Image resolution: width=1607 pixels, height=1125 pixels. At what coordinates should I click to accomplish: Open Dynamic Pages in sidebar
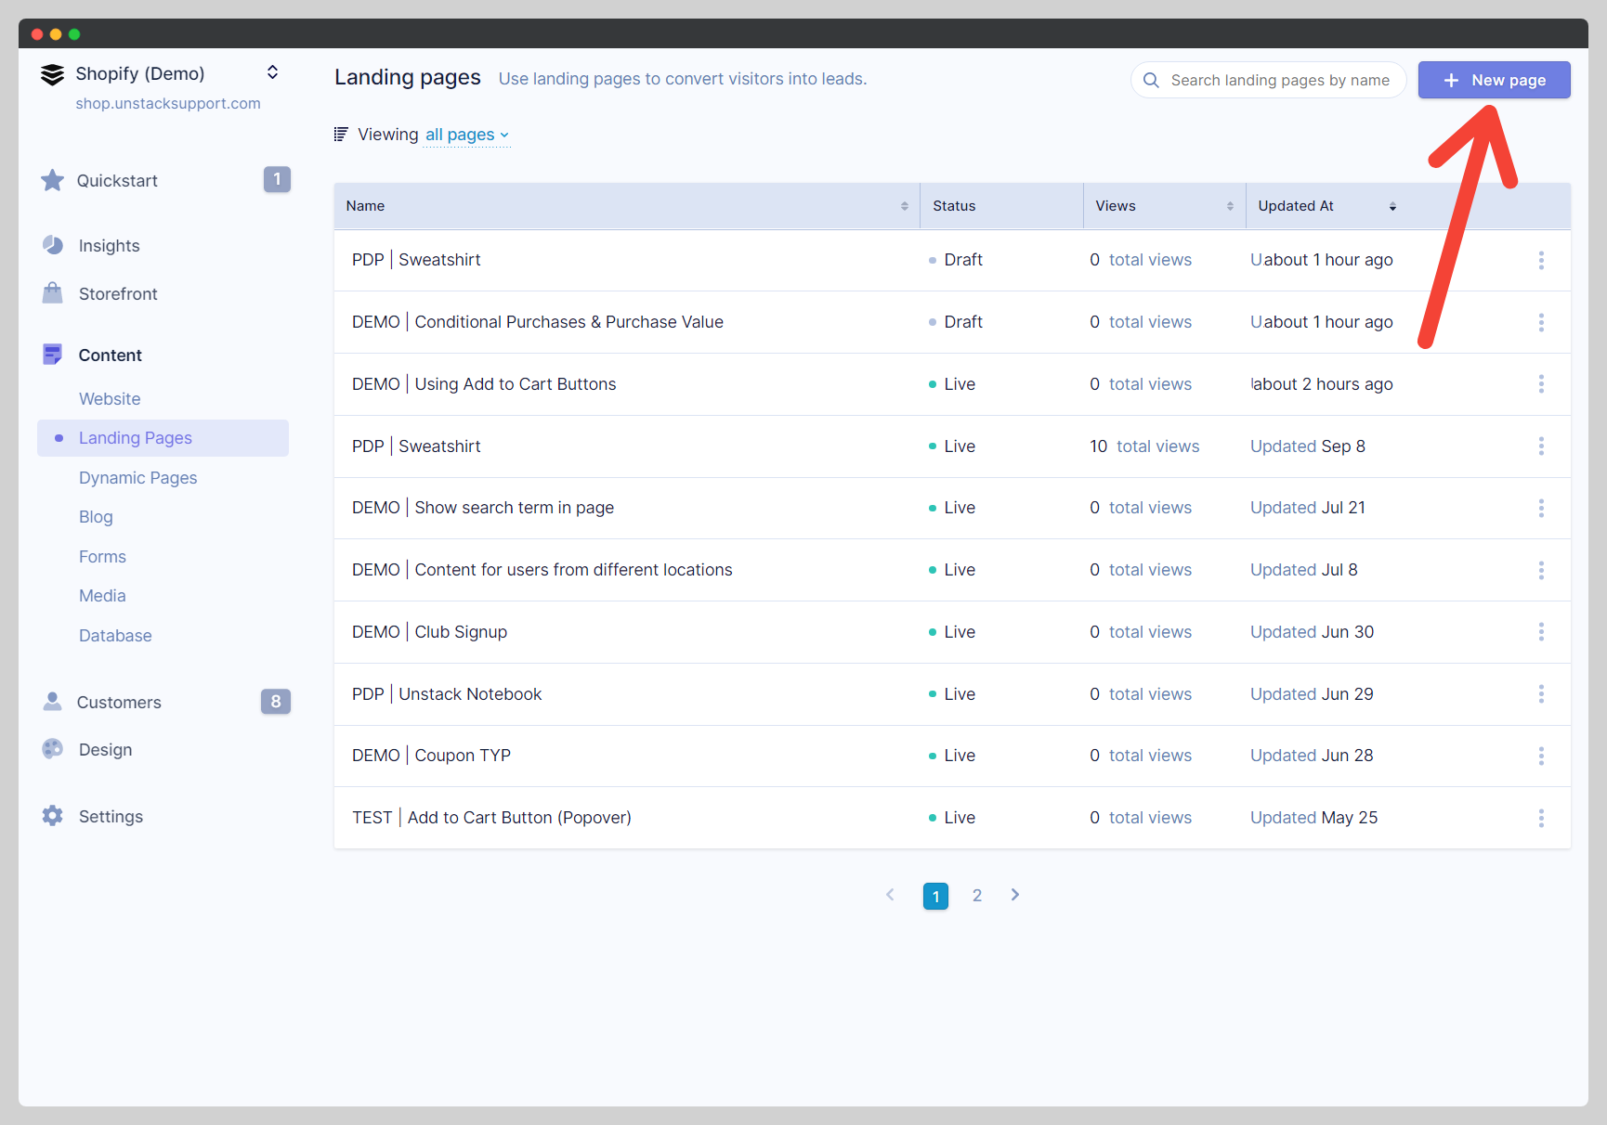137,478
